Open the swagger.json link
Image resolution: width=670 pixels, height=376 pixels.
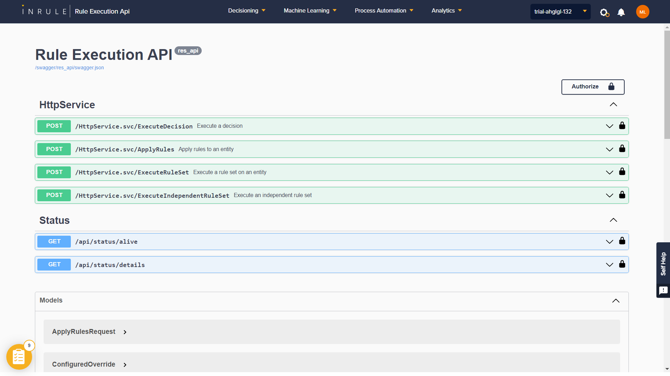(69, 68)
